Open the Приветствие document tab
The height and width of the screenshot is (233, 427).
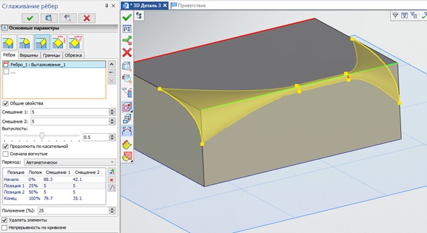click(189, 6)
